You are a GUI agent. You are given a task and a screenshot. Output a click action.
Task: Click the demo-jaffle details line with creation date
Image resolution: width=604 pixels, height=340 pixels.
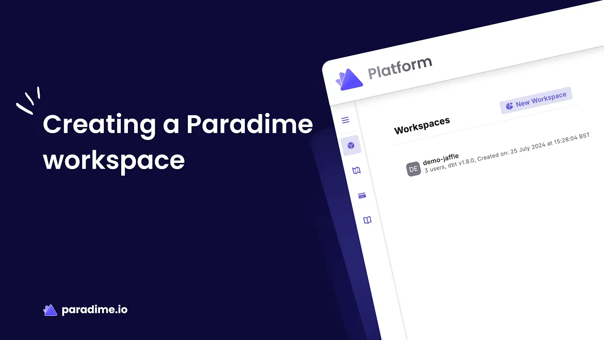tap(507, 153)
